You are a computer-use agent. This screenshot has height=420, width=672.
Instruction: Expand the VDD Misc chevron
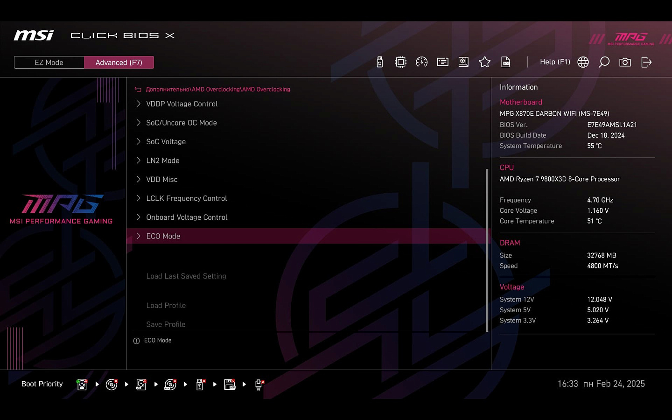(139, 179)
